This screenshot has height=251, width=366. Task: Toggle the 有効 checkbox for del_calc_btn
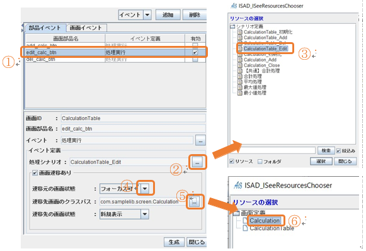(x=195, y=60)
